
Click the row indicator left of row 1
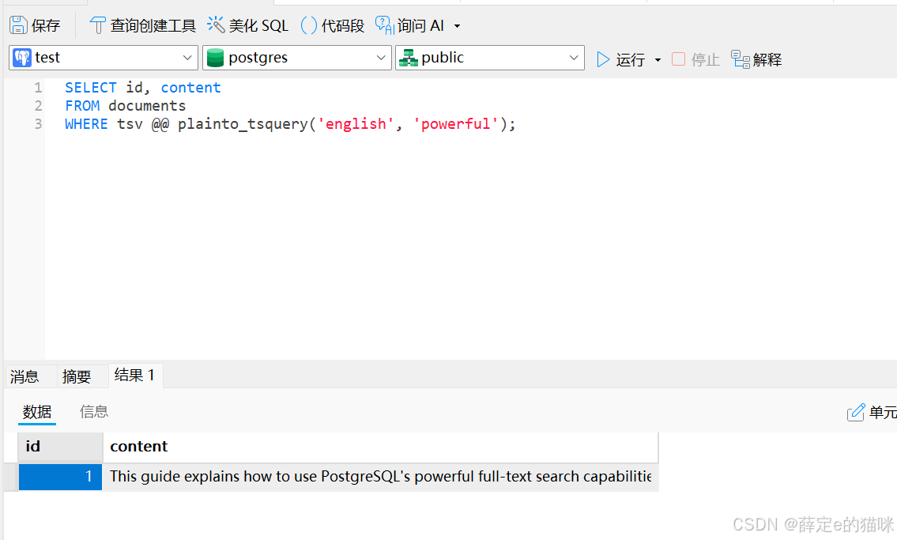pyautogui.click(x=11, y=477)
